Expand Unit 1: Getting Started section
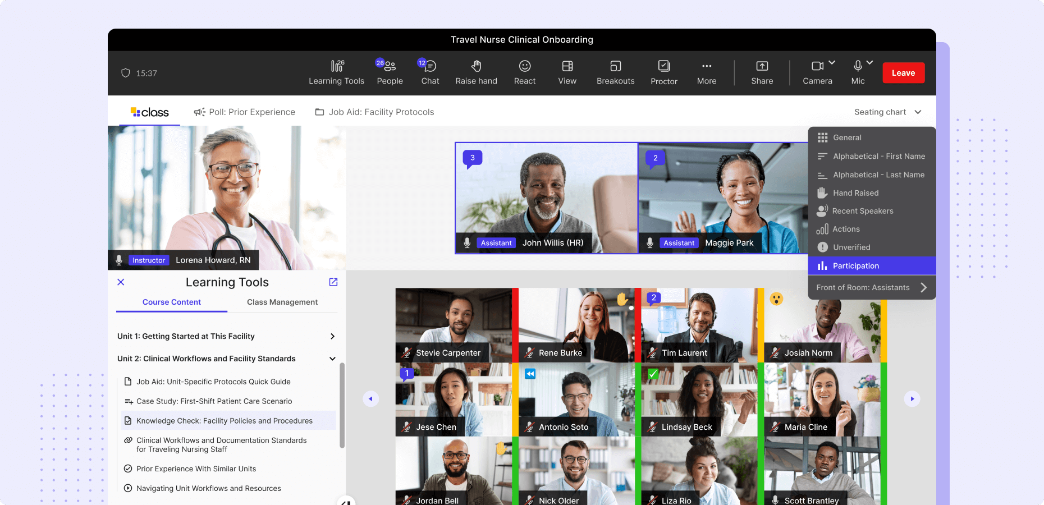Image resolution: width=1044 pixels, height=505 pixels. click(332, 336)
